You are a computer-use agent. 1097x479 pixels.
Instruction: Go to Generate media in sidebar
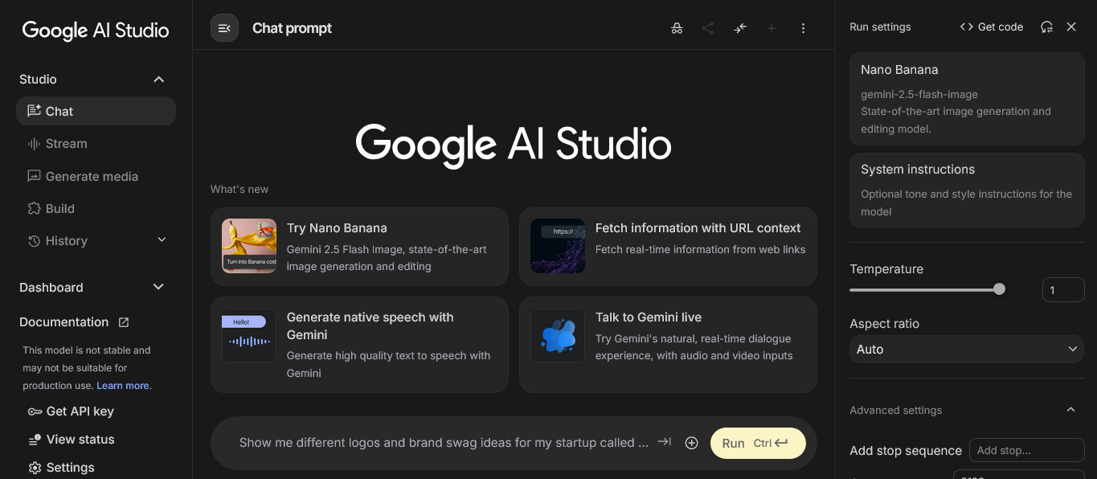point(92,177)
